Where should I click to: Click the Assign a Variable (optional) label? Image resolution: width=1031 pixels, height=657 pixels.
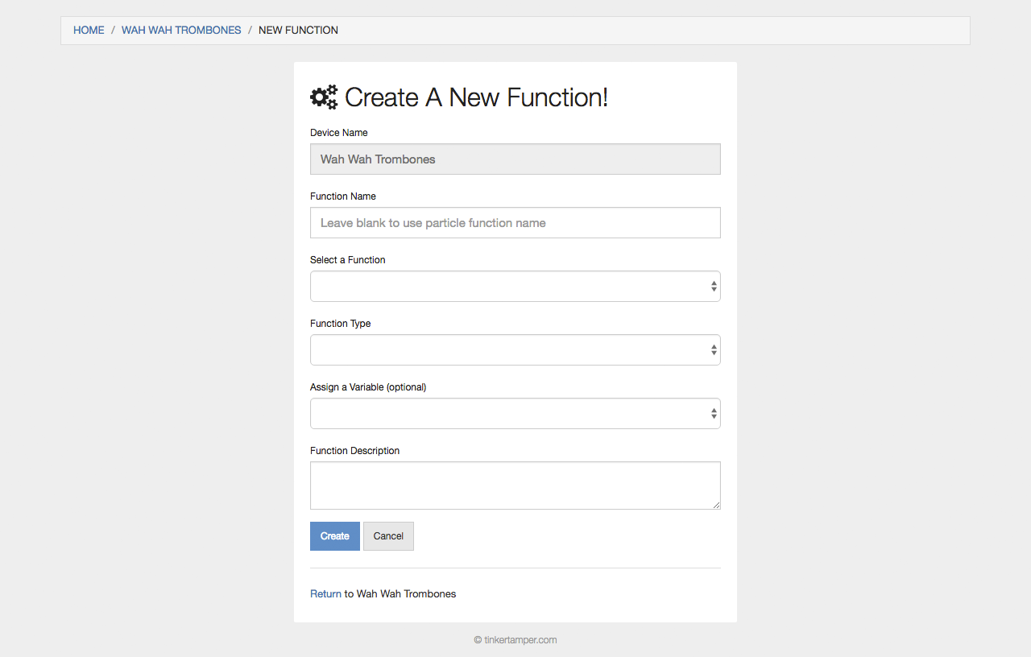pyautogui.click(x=368, y=387)
